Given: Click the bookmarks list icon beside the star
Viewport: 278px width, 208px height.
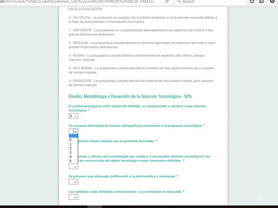Looking at the screenshot, I should click(261, 1).
